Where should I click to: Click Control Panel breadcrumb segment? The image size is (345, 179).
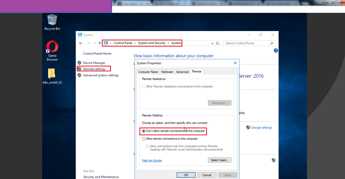[123, 43]
